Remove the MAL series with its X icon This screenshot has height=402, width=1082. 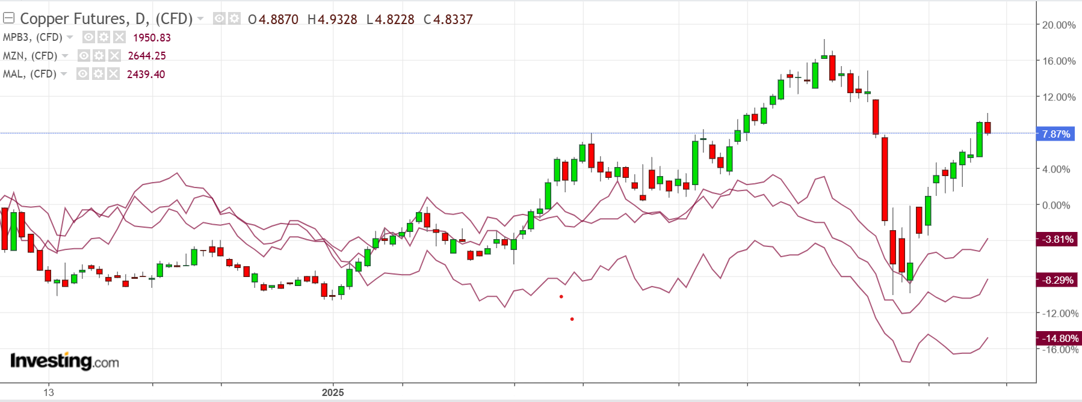113,74
